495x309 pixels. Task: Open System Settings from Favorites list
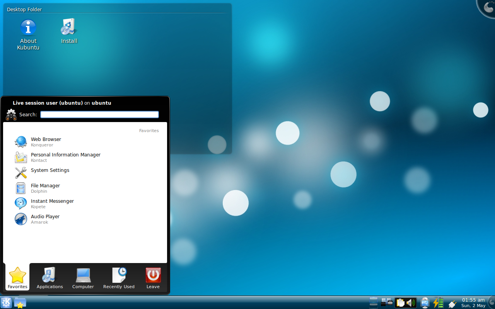point(85,173)
